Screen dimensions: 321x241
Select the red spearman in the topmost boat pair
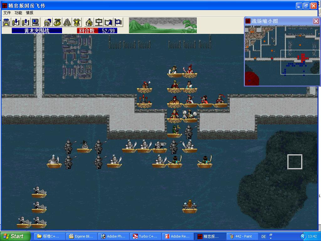pyautogui.click(x=190, y=71)
